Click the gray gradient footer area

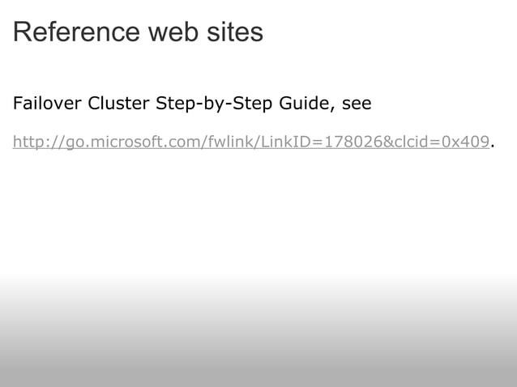(258, 348)
